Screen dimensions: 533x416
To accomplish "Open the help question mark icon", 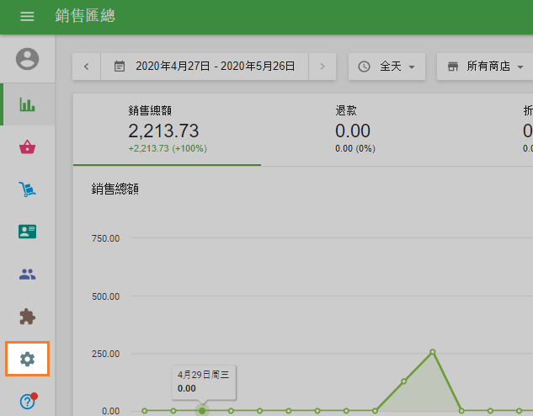I will pos(28,402).
